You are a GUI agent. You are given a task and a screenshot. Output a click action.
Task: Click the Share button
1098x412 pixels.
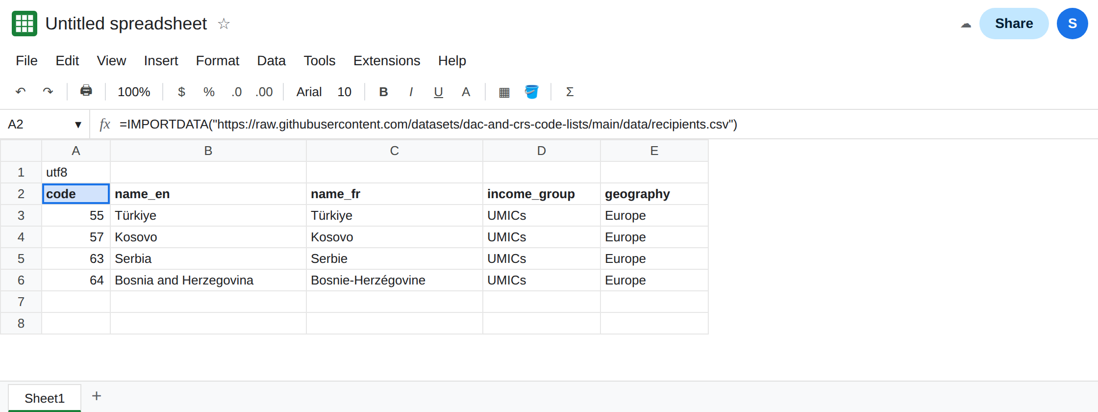click(x=1014, y=24)
